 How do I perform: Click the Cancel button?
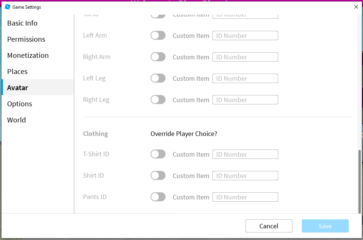tap(269, 226)
